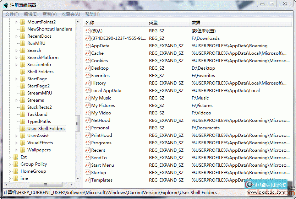Image resolution: width=296 pixels, height=199 pixels.
Task: Click the 名称 column header
Action: tap(115, 22)
